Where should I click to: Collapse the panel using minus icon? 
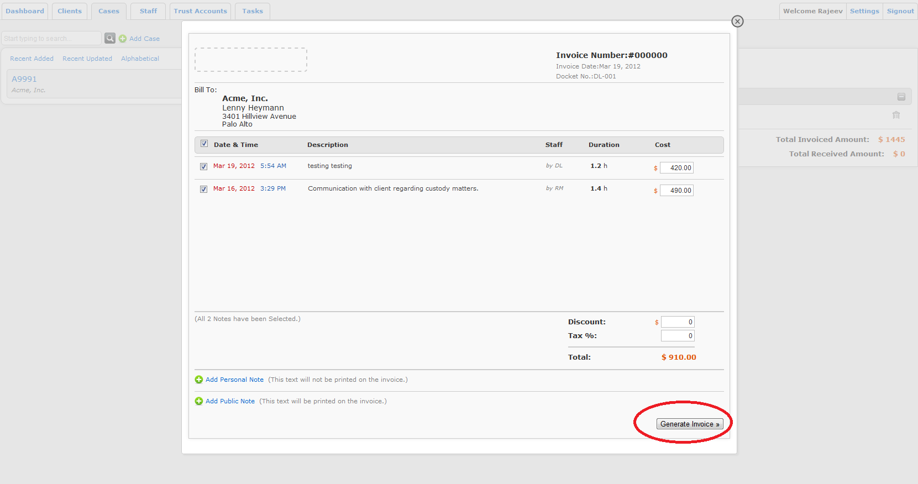coord(901,97)
